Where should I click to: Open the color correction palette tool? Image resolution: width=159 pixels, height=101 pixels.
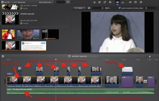pyautogui.click(x=99, y=2)
